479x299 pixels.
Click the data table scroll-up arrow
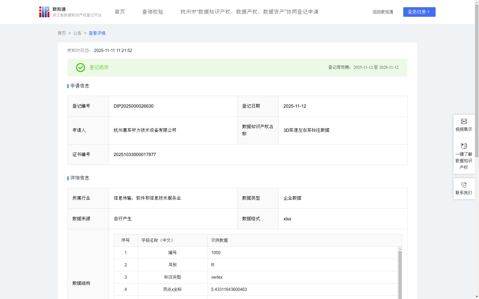click(400, 249)
